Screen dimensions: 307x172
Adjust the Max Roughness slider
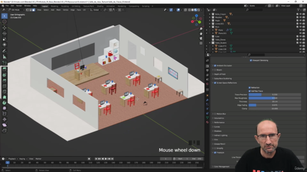pos(275,98)
